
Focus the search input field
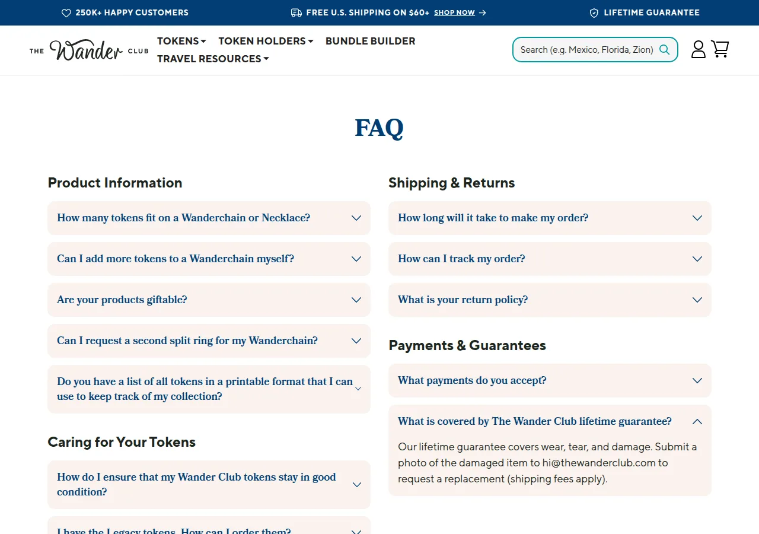click(x=587, y=50)
